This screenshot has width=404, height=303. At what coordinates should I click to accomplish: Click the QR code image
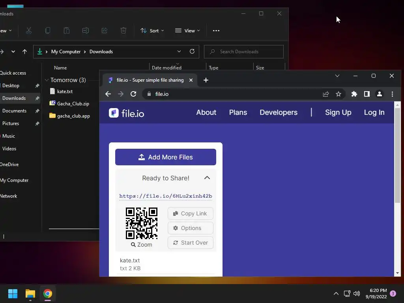point(142,223)
